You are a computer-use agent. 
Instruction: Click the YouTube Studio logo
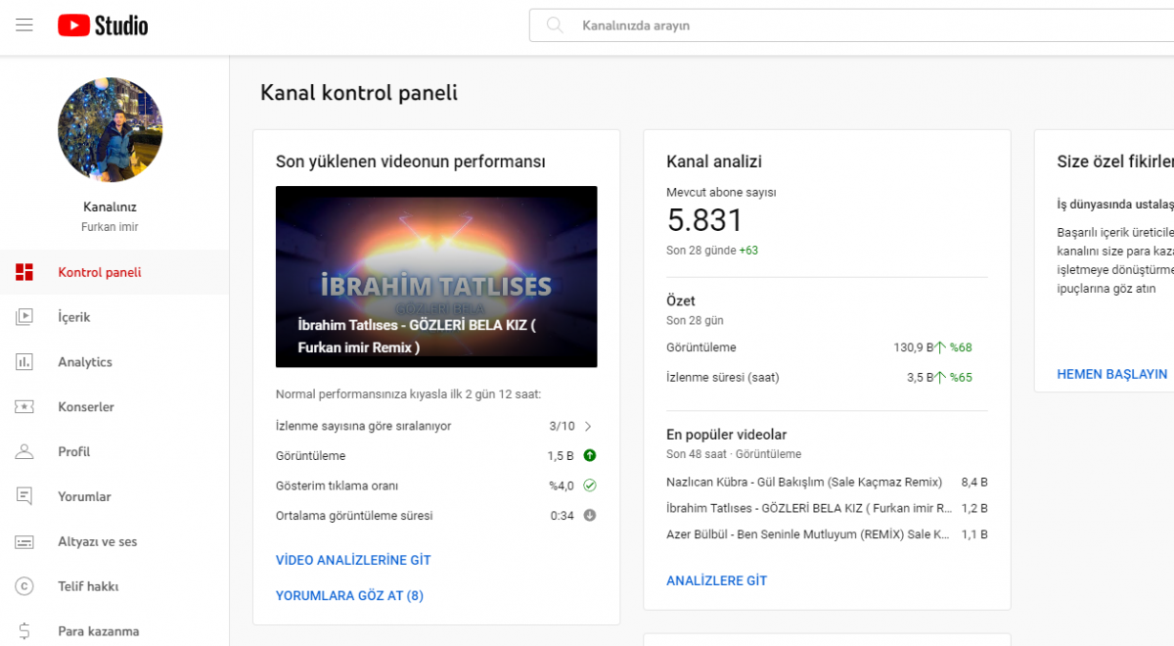[103, 25]
